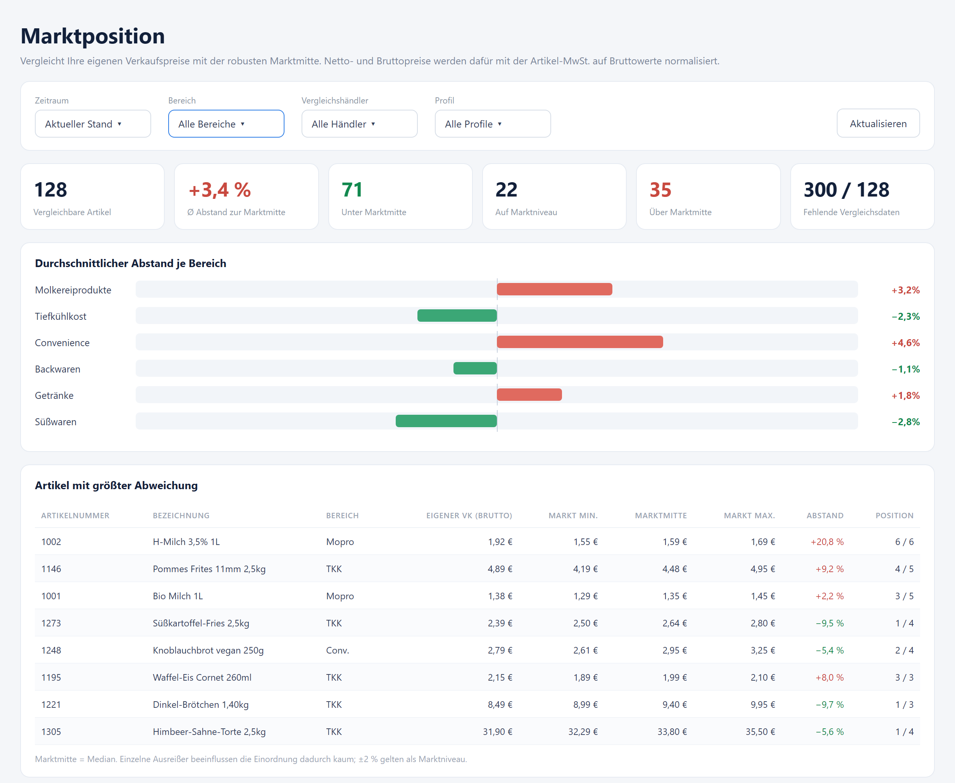Click the '31,90 €' own price cell
The width and height of the screenshot is (955, 783).
click(497, 731)
